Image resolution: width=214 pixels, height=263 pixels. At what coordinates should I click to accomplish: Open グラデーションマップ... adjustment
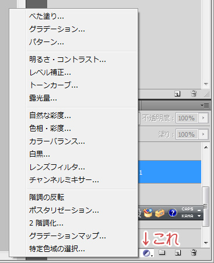(82, 236)
